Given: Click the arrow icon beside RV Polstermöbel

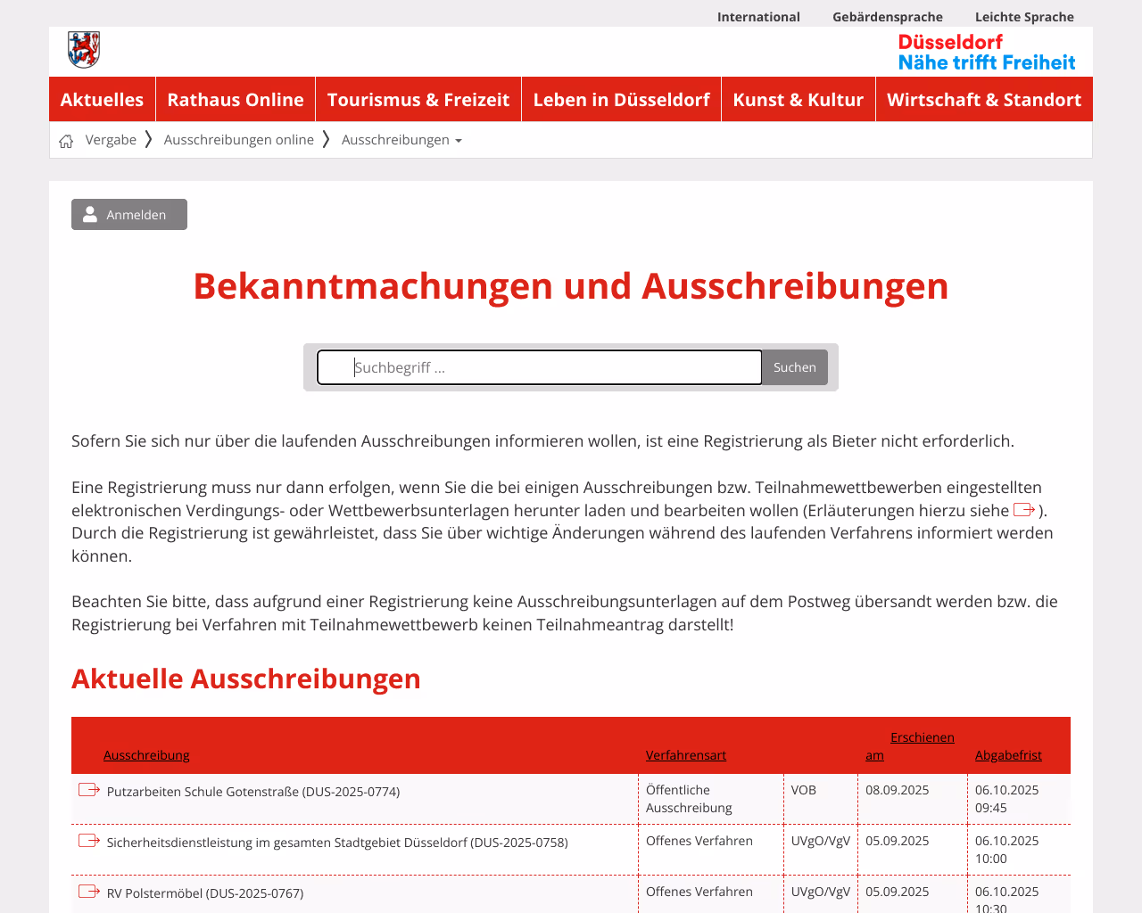Looking at the screenshot, I should click(x=89, y=892).
